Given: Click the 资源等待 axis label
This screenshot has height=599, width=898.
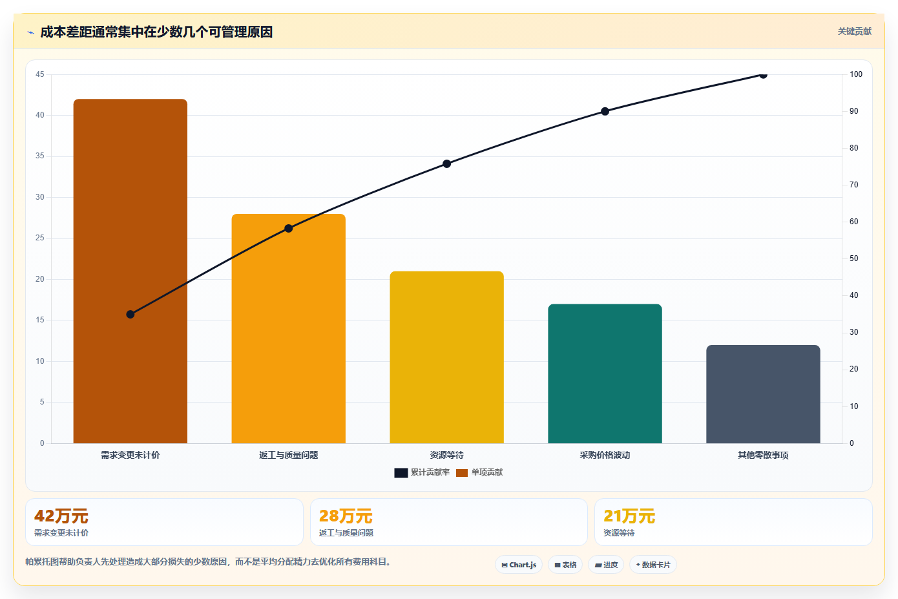Looking at the screenshot, I should (x=446, y=455).
